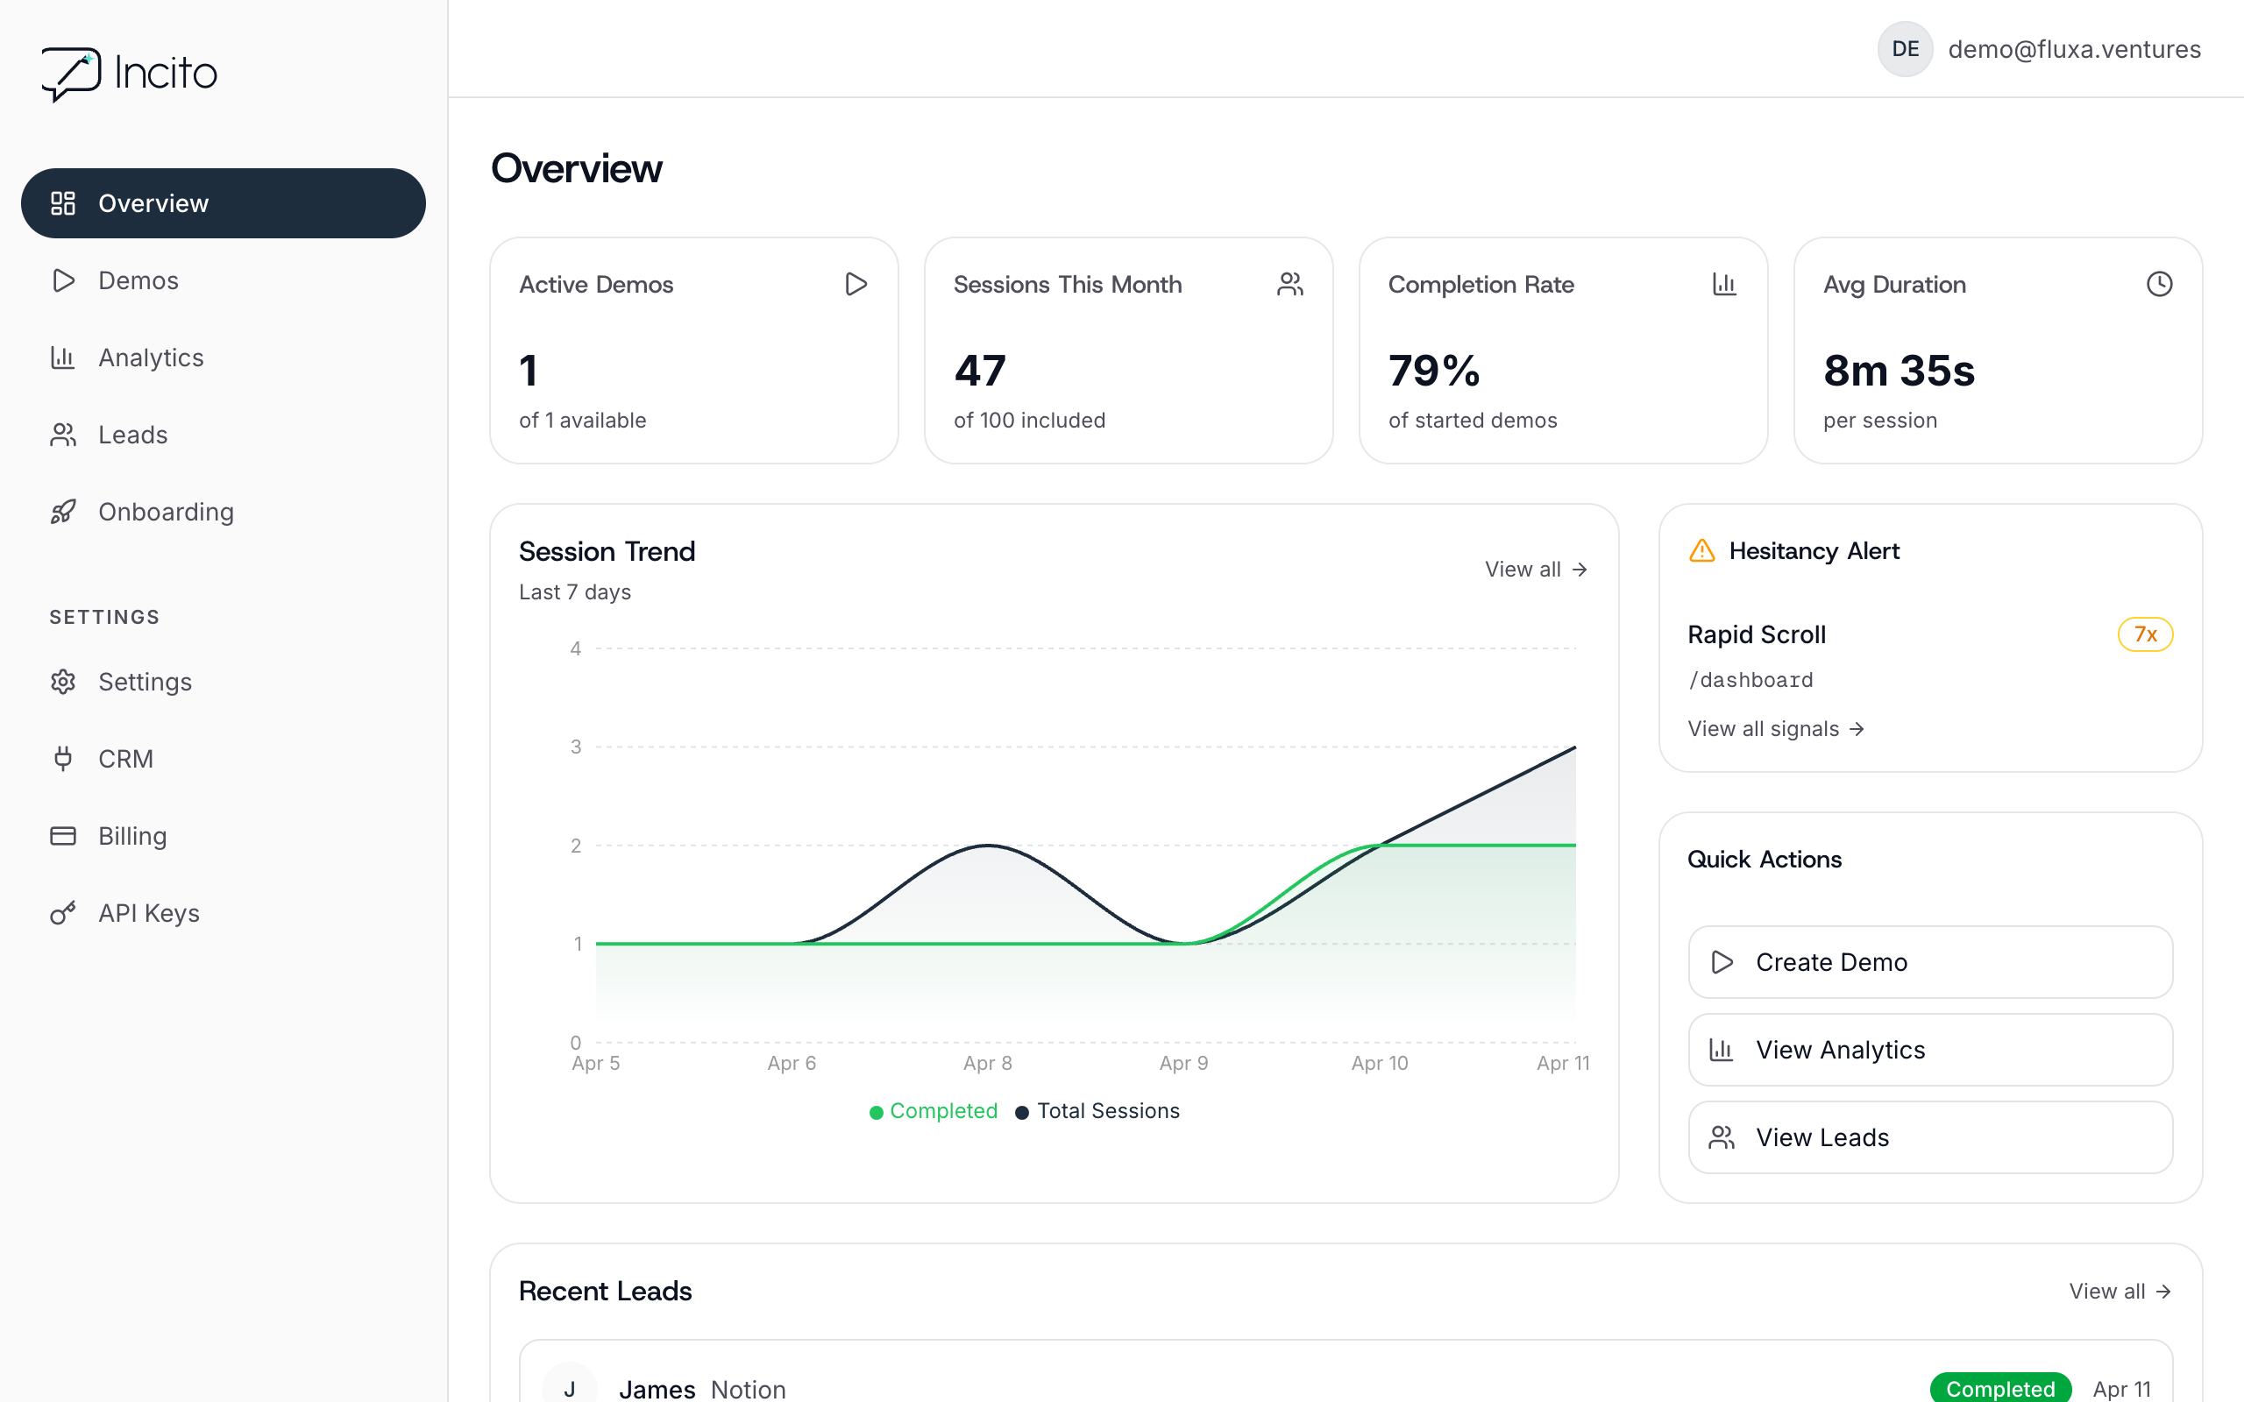Click the Settings gear icon
The image size is (2244, 1402).
click(x=63, y=682)
